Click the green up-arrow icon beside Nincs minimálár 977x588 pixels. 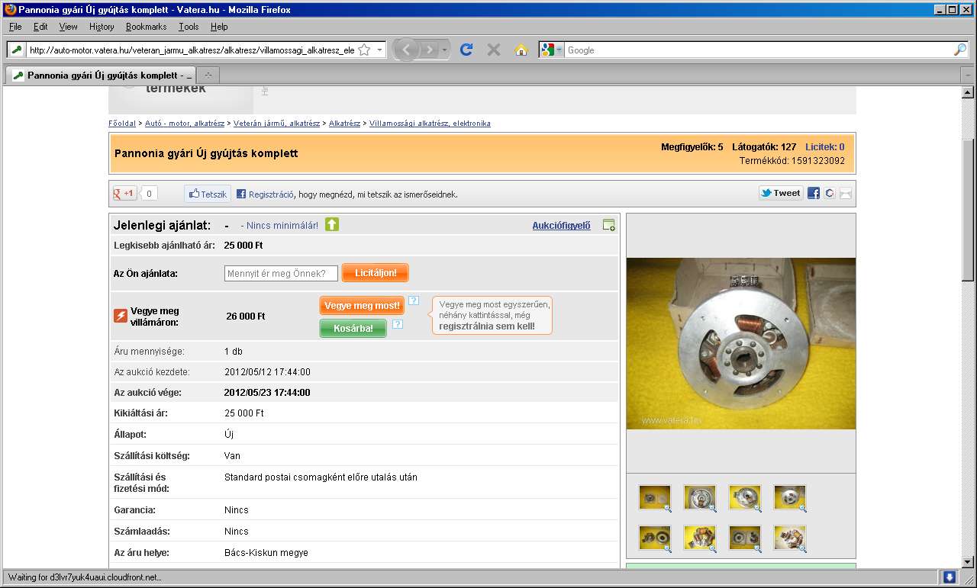coord(332,224)
